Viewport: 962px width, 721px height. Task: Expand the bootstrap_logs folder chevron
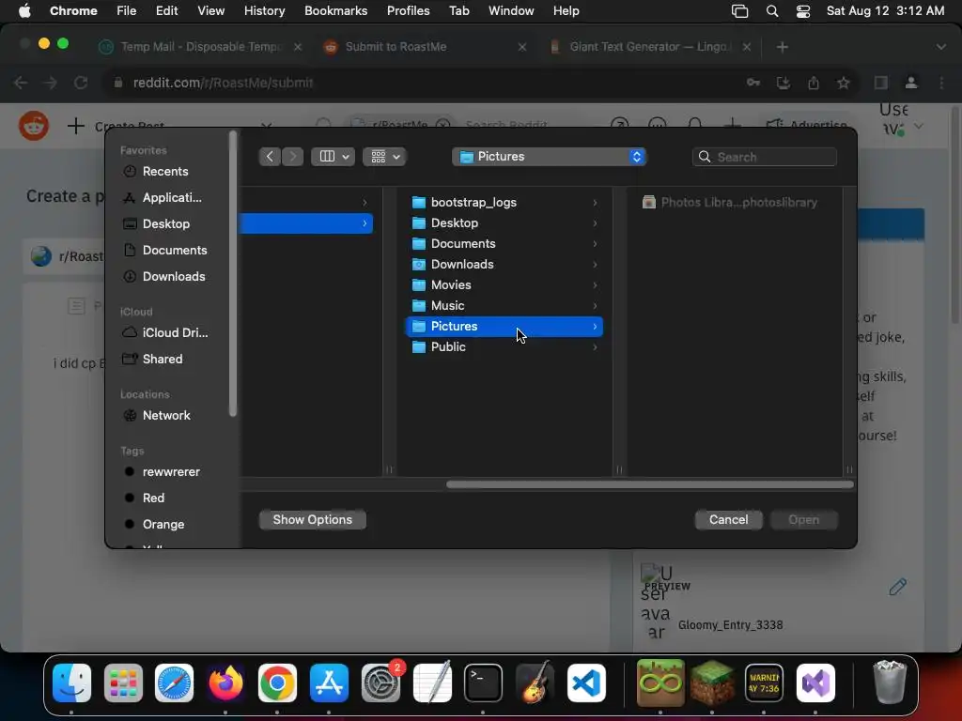coord(595,203)
